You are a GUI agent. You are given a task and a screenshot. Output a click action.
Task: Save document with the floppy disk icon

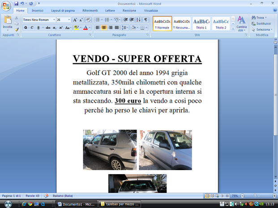coord(16,4)
